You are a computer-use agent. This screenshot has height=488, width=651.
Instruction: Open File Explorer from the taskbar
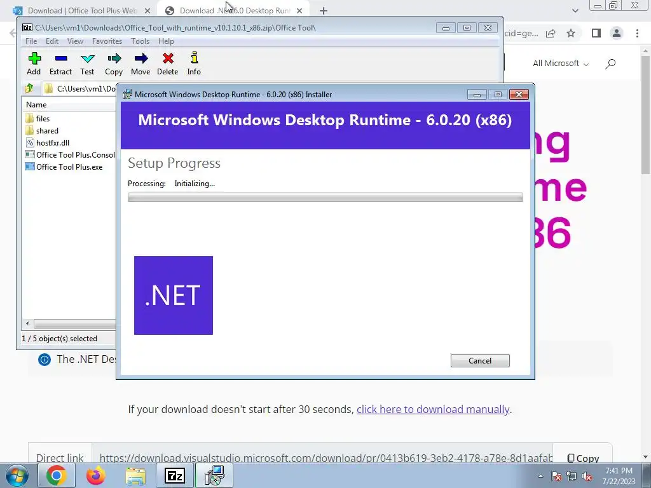[135, 475]
